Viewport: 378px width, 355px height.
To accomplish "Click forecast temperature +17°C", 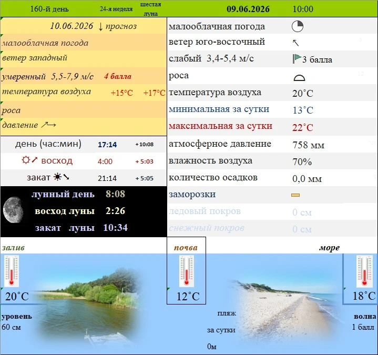I will [154, 93].
